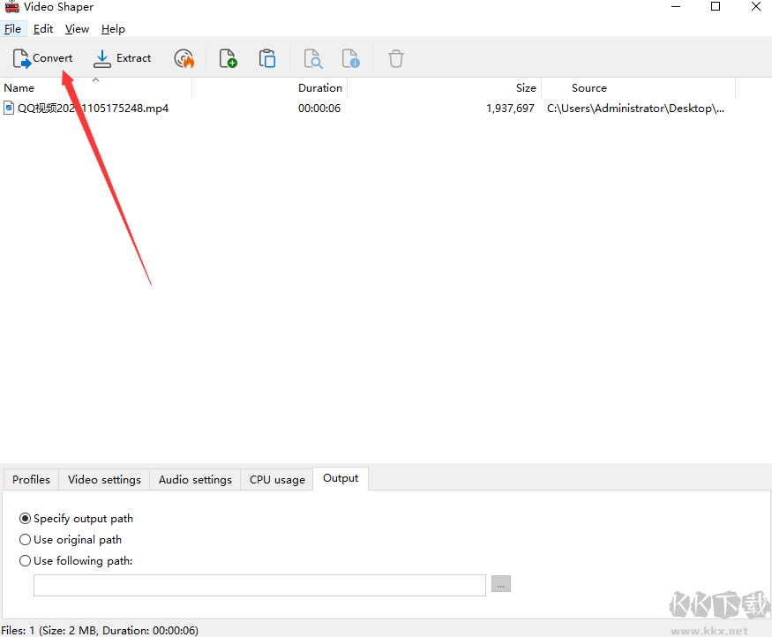
Task: Click the trash delete icon
Action: coord(396,58)
